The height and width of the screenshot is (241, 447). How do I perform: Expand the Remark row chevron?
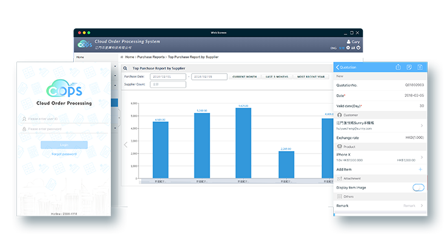[x=422, y=205]
